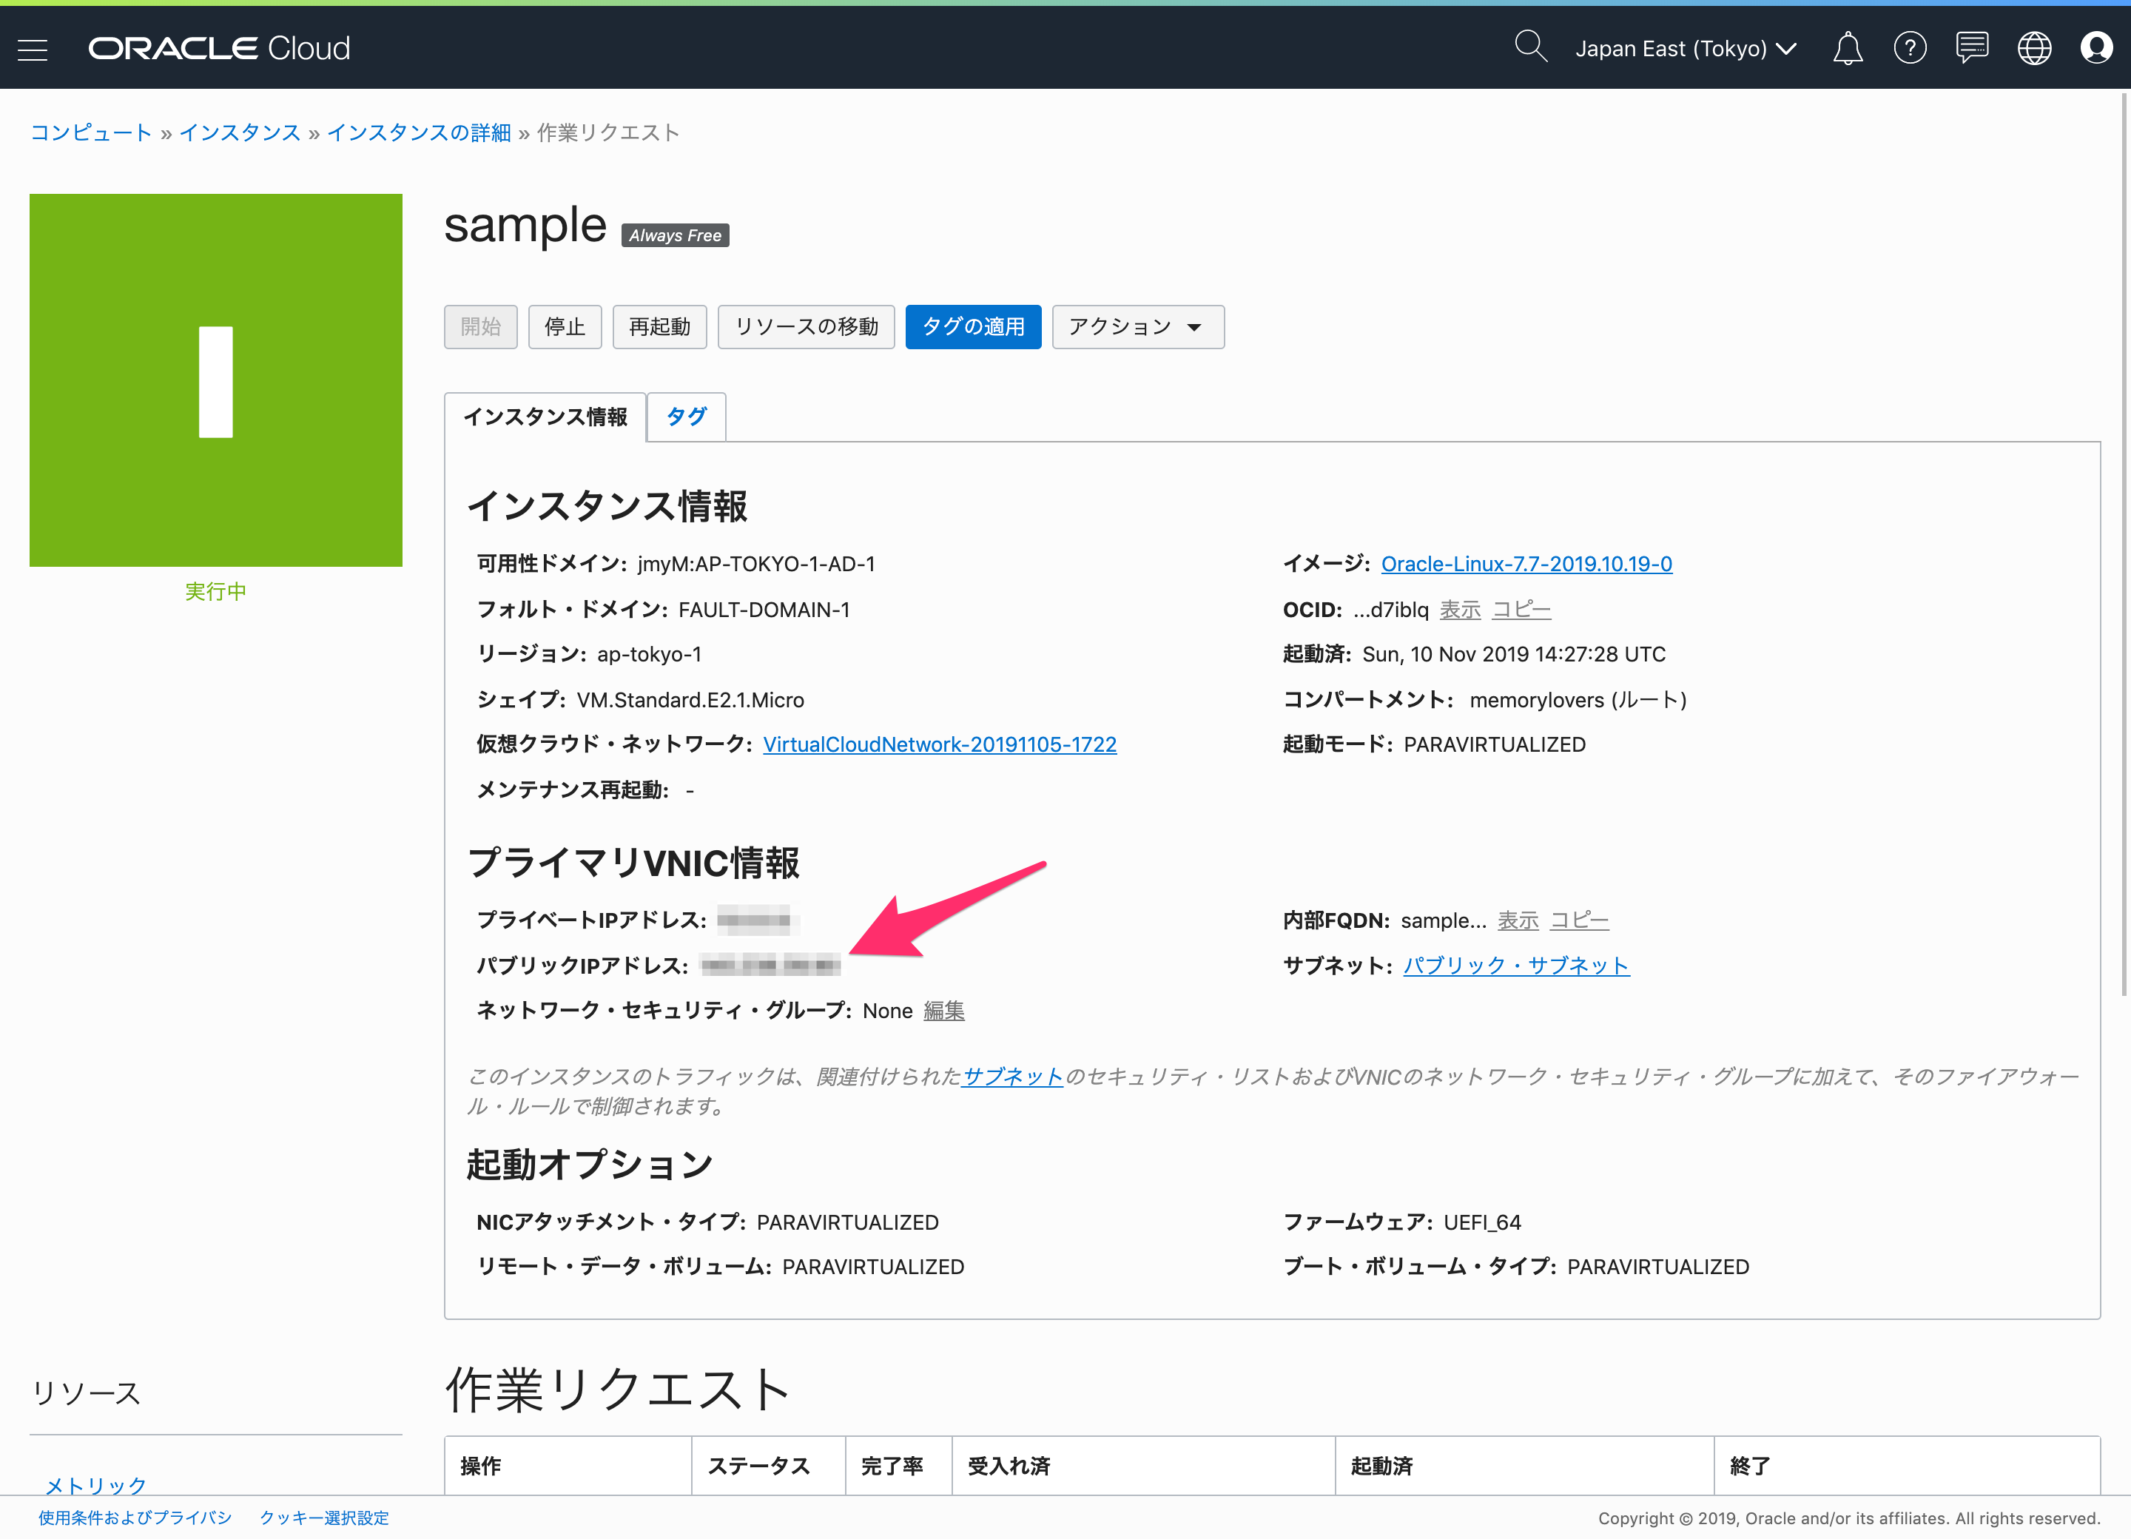Click the タグの適用 button
Image resolution: width=2131 pixels, height=1539 pixels.
pos(972,327)
